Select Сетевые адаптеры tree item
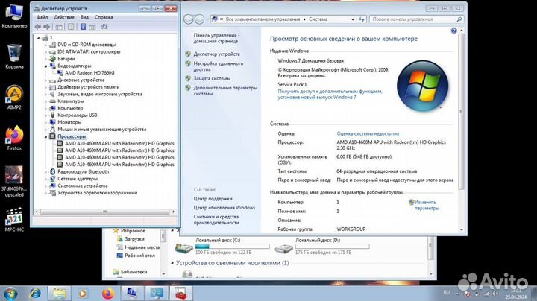 pyautogui.click(x=78, y=179)
